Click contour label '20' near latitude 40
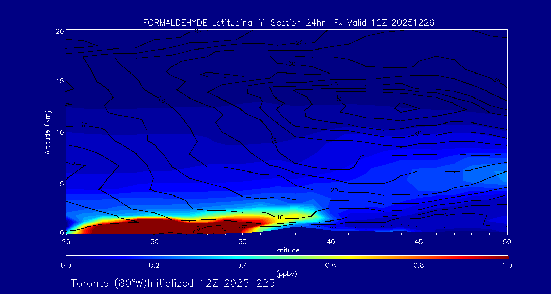This screenshot has height=294, width=551. (334, 190)
